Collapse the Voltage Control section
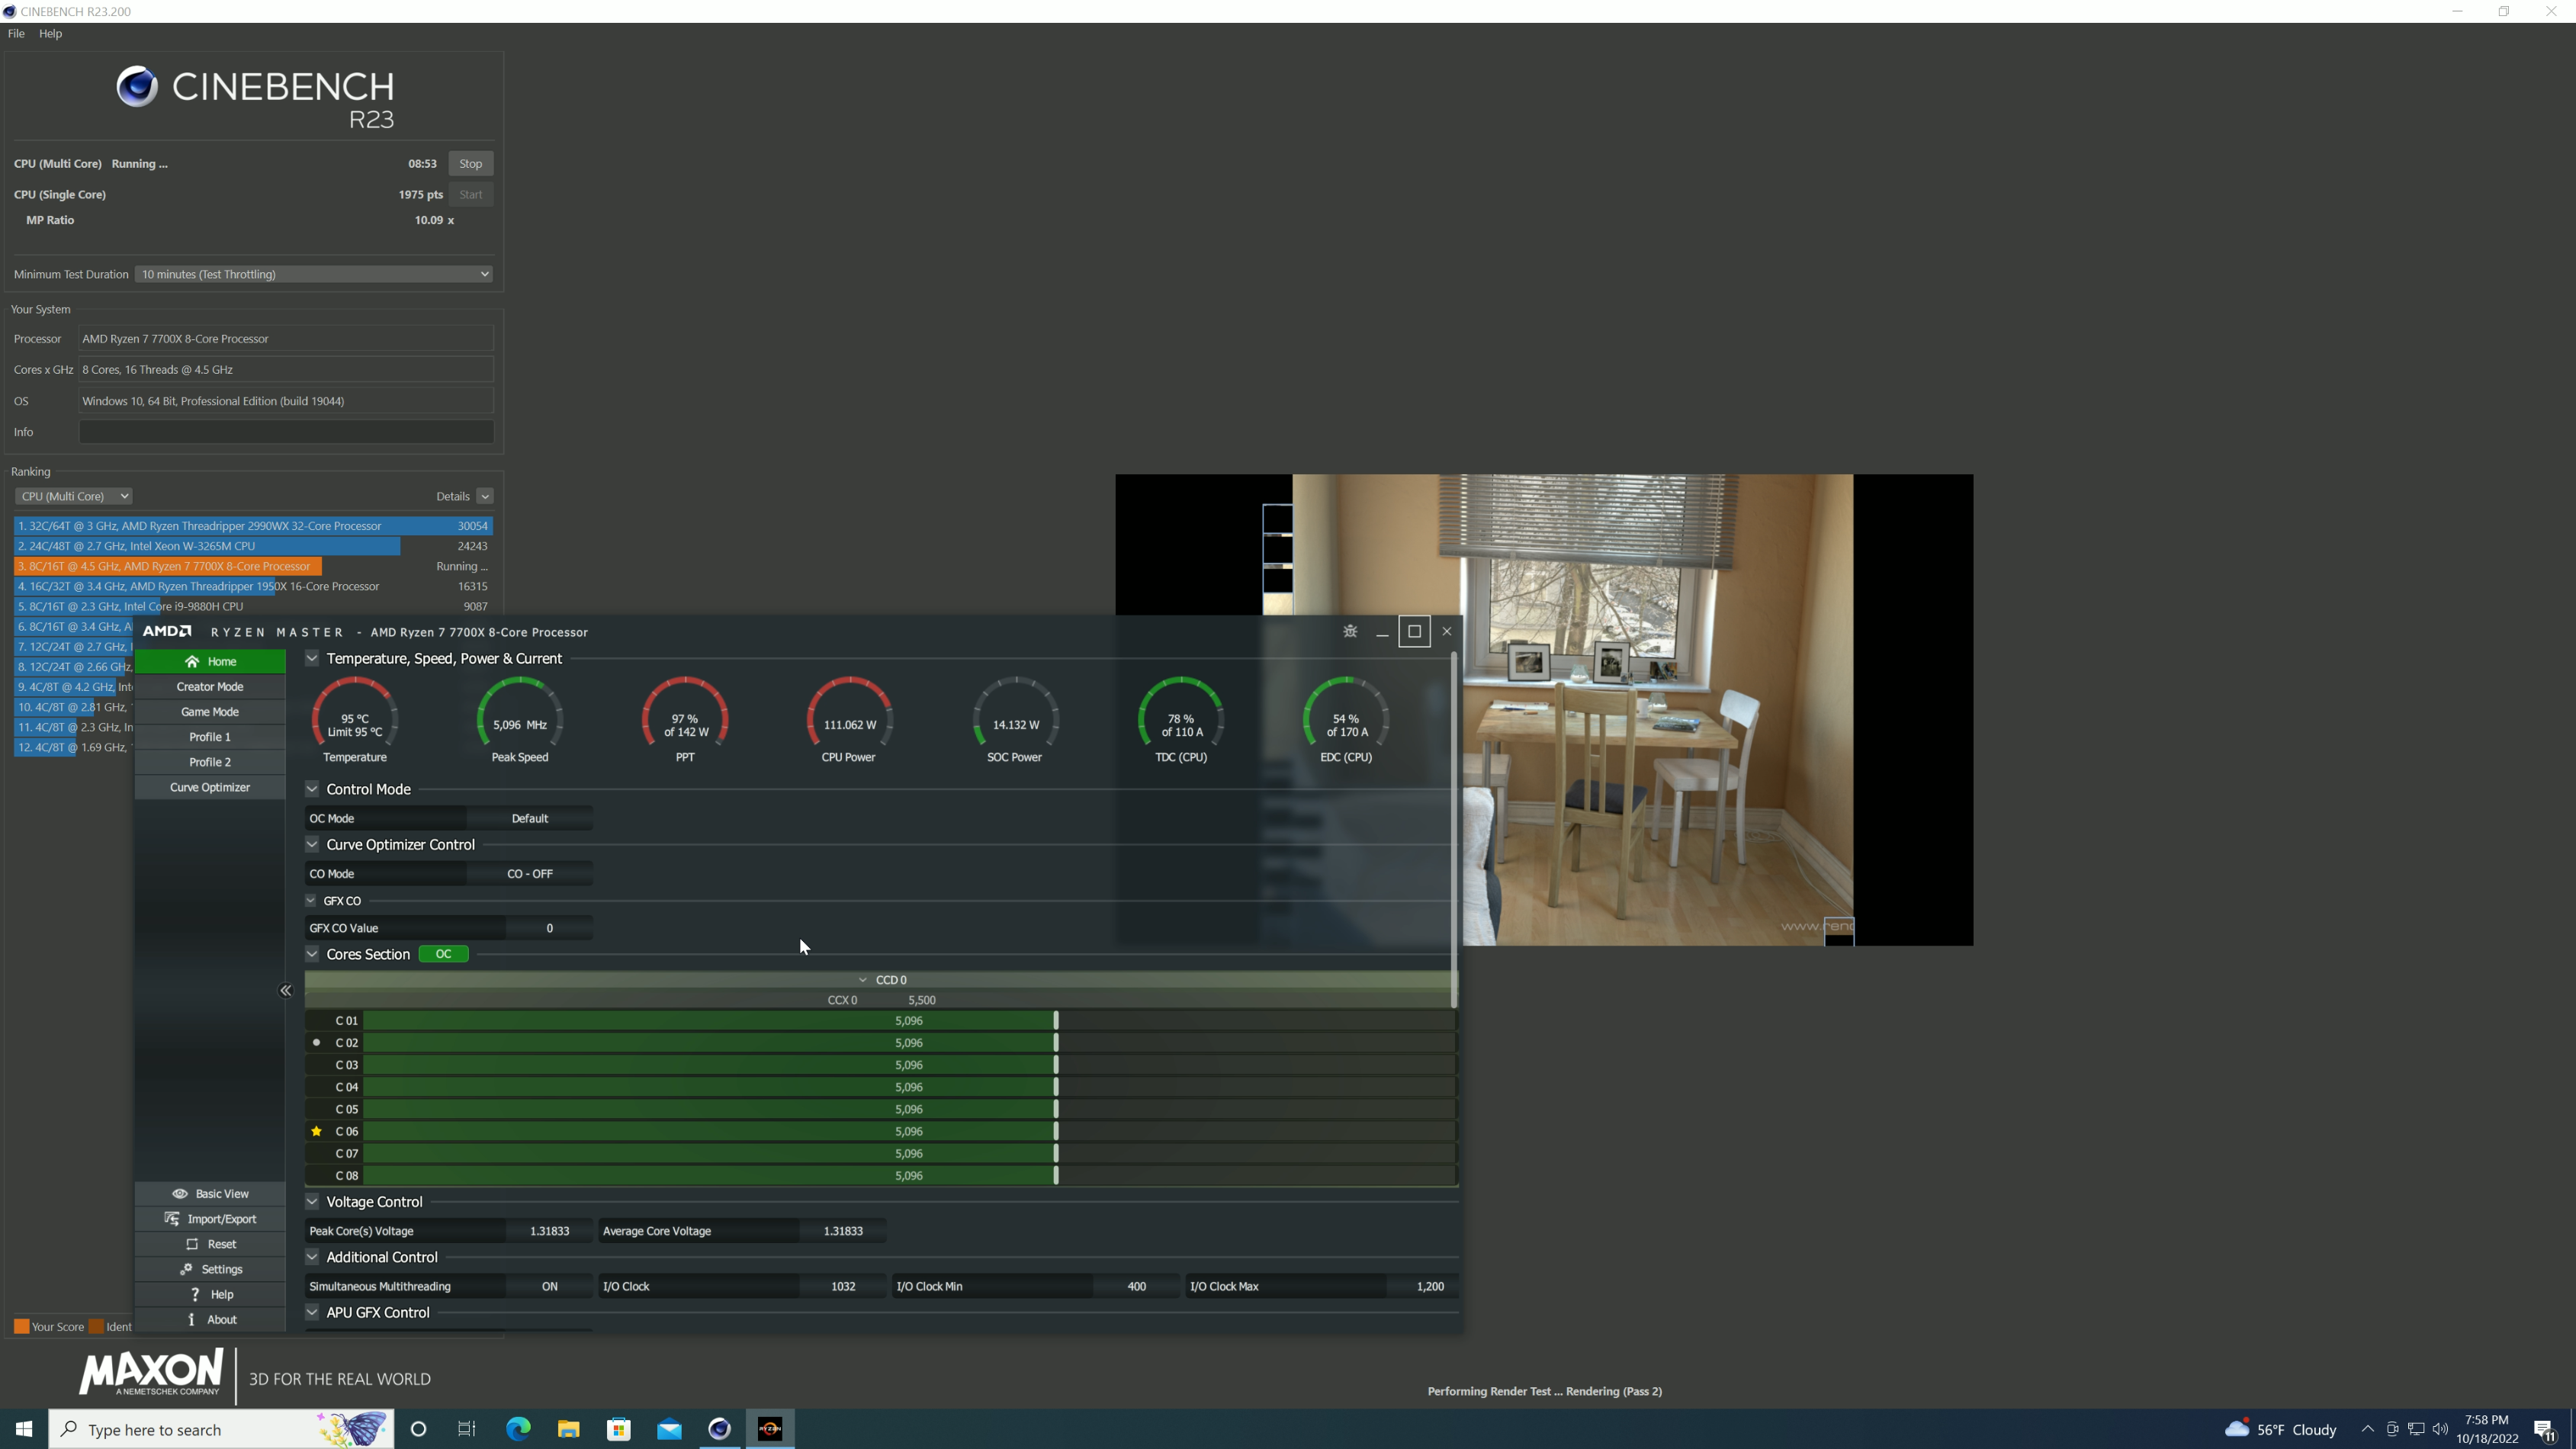The image size is (2576, 1449). [x=312, y=1202]
